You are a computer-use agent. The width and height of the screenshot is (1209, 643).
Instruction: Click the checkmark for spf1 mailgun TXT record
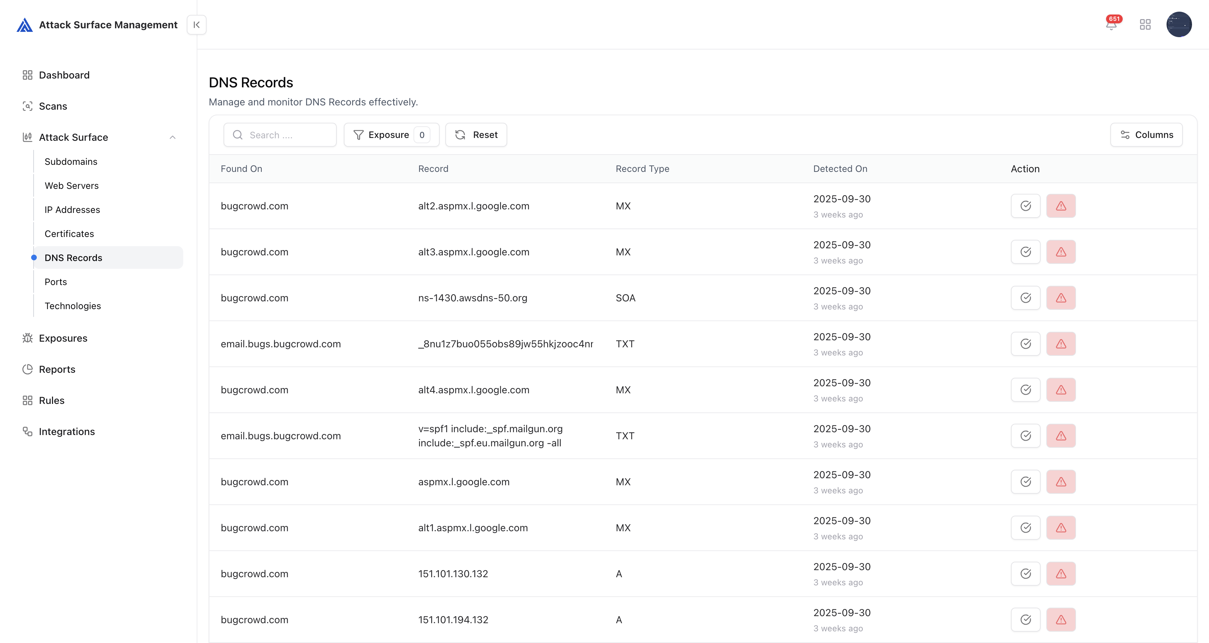[x=1025, y=435]
